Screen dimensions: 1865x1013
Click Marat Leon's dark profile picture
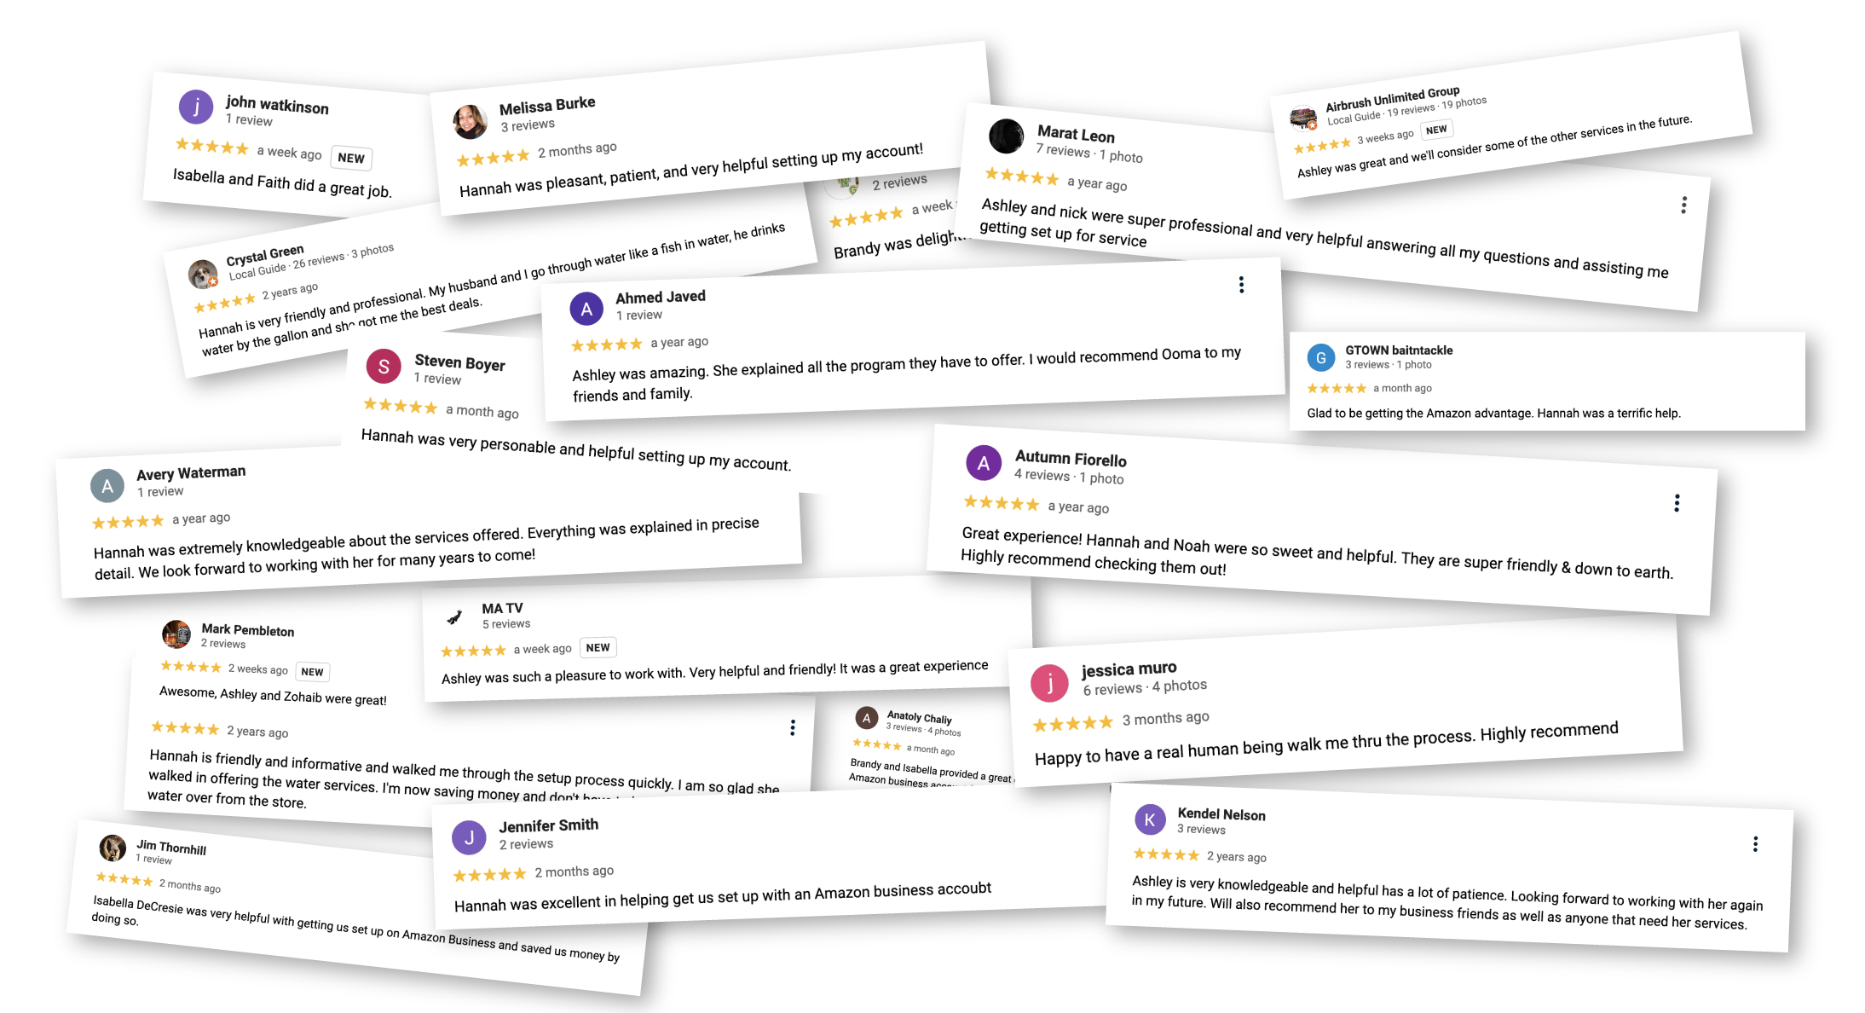tap(1006, 136)
